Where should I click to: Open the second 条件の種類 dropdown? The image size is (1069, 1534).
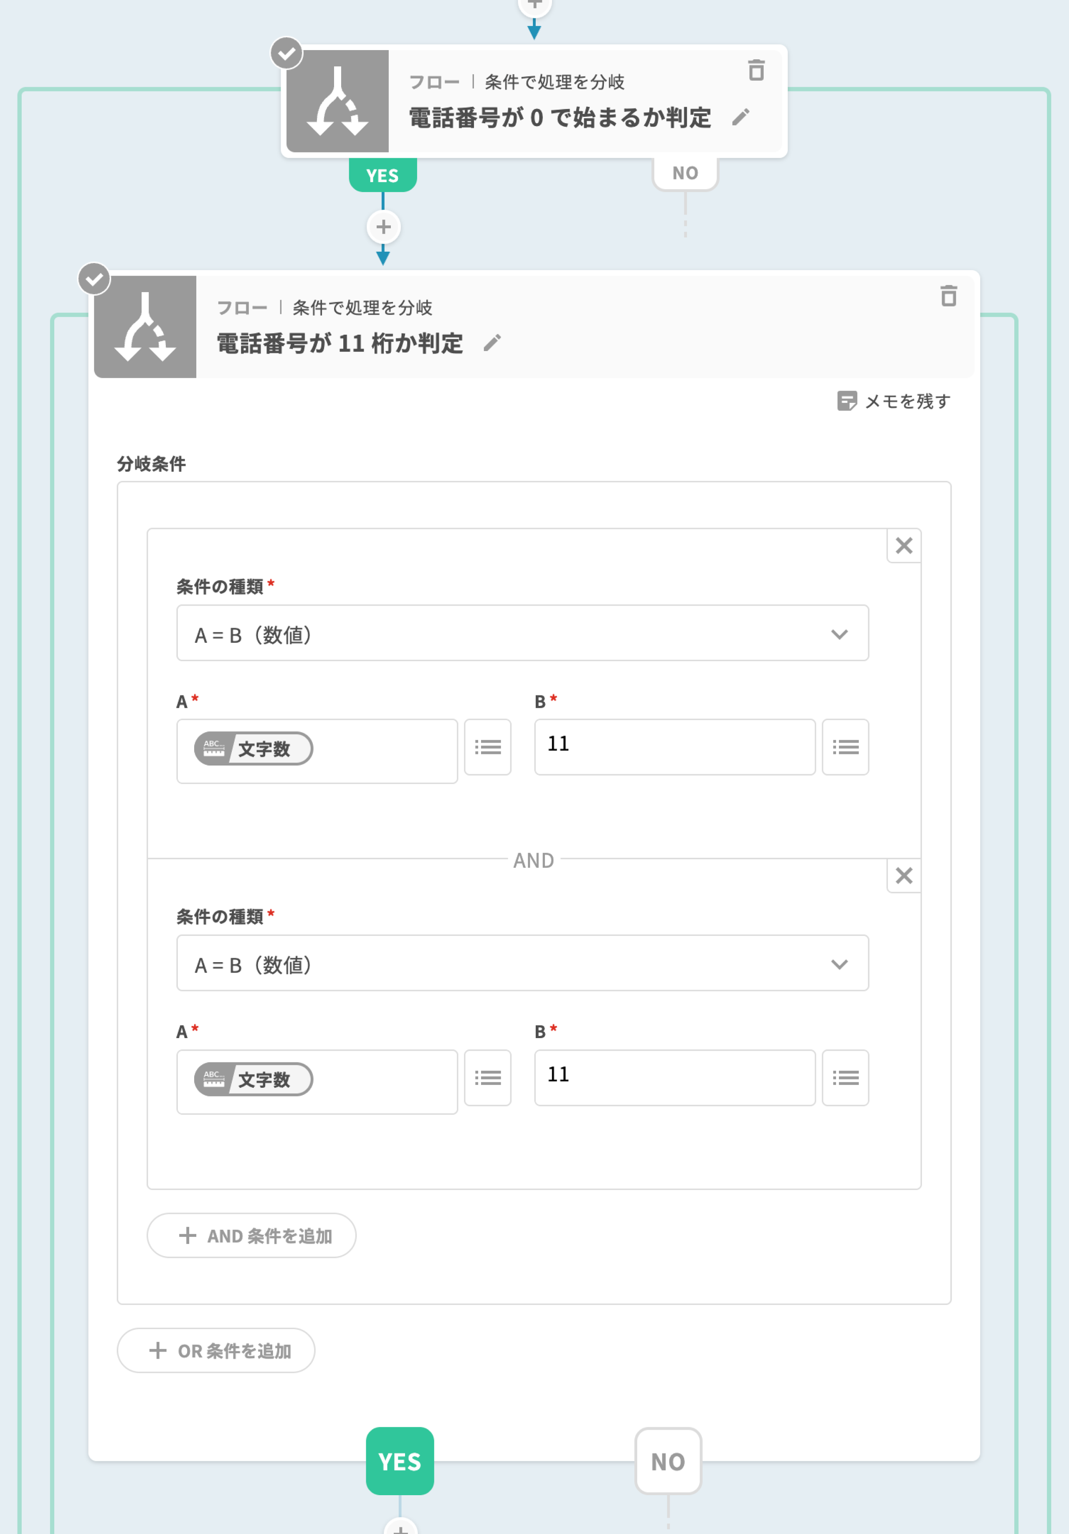click(522, 963)
